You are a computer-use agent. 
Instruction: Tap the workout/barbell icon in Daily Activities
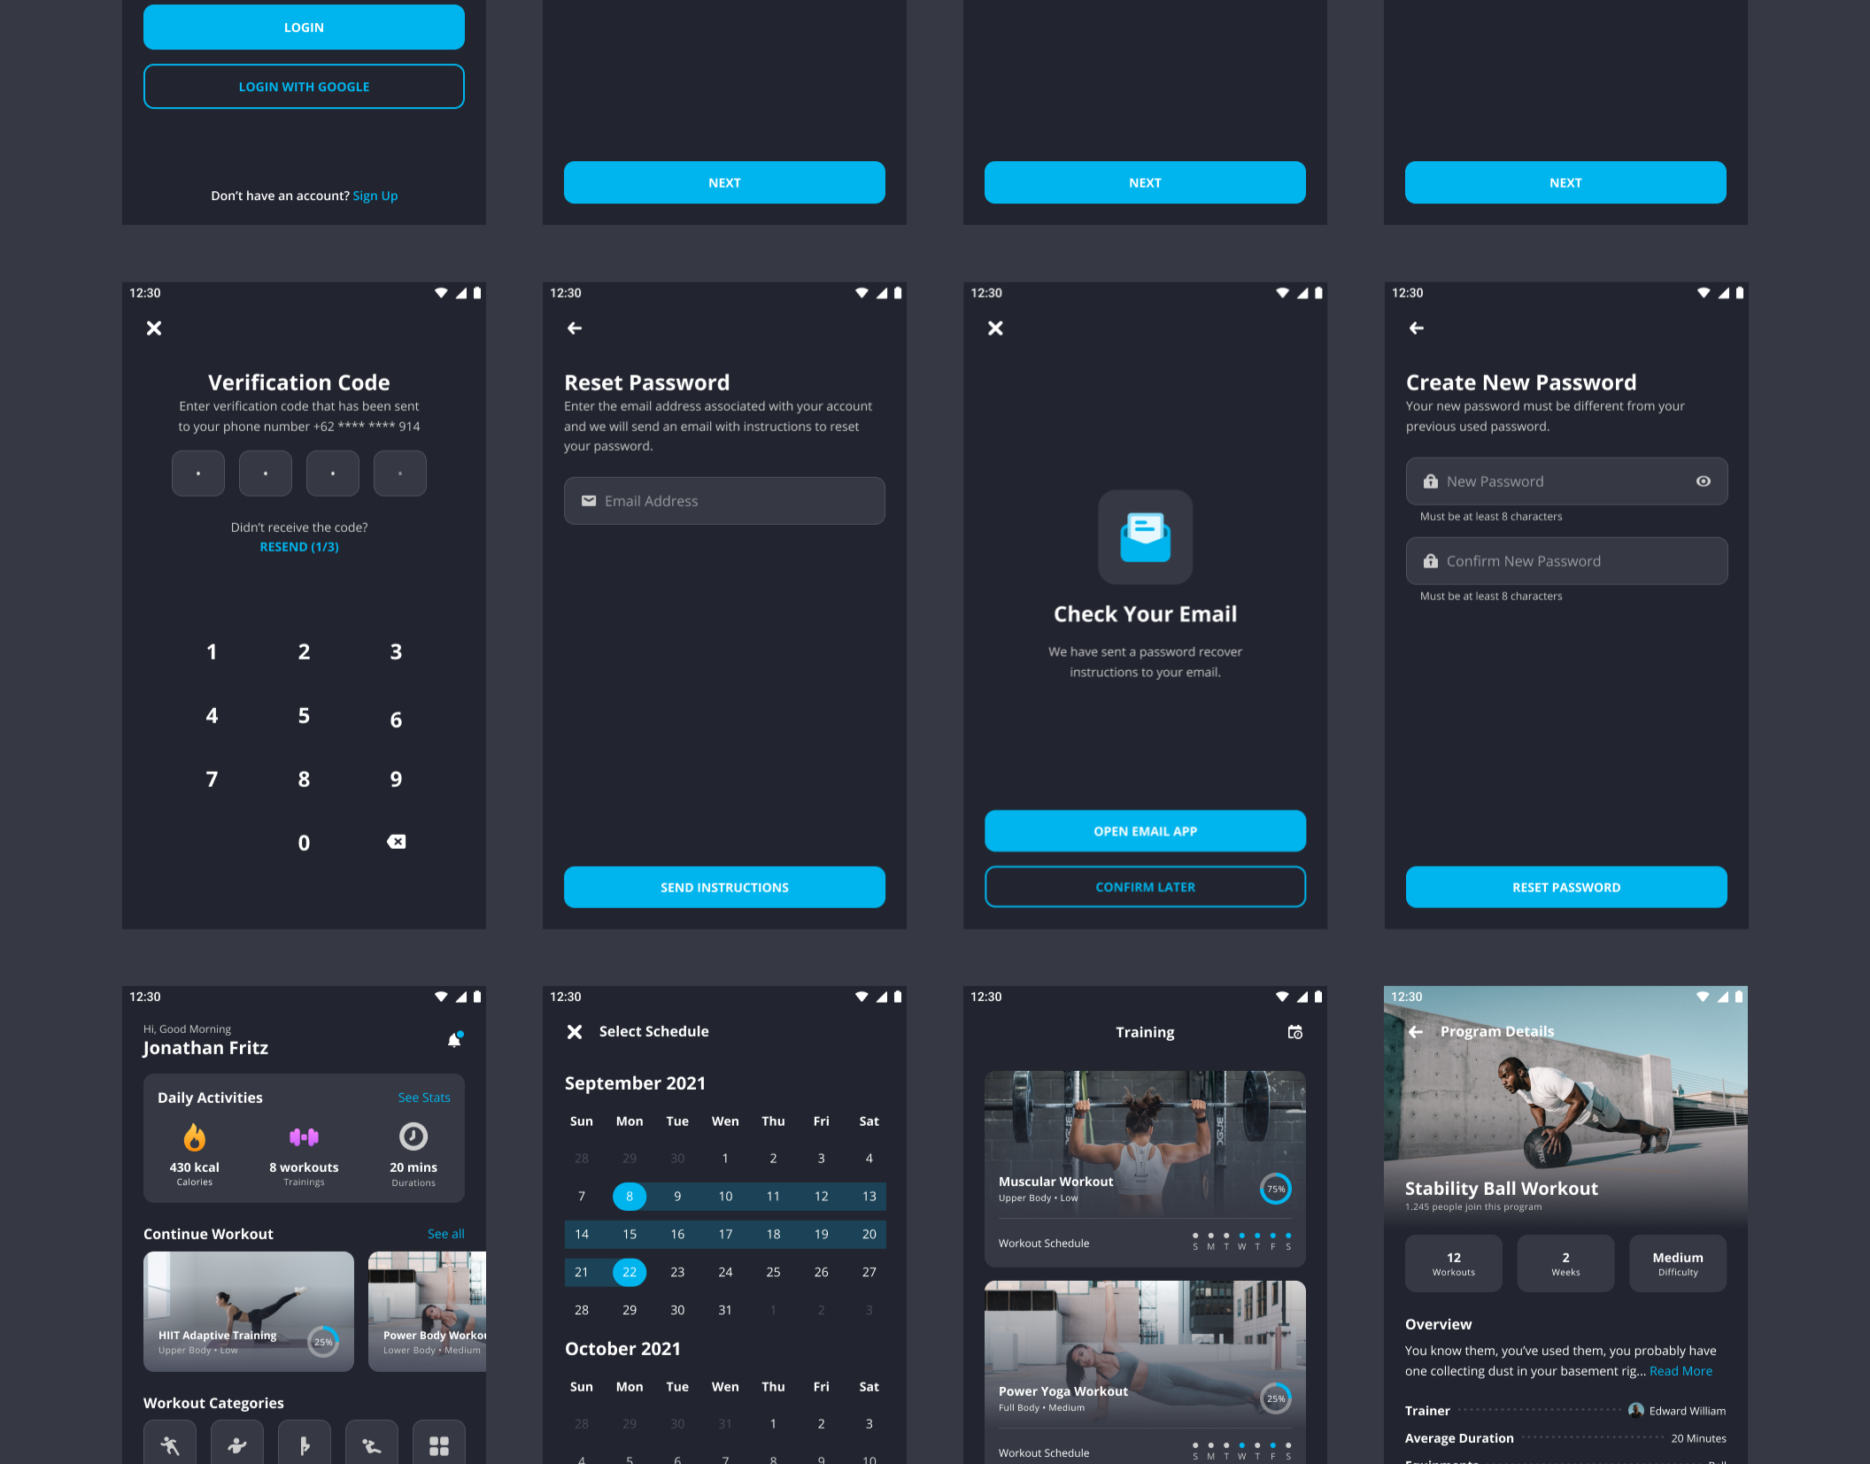(302, 1137)
